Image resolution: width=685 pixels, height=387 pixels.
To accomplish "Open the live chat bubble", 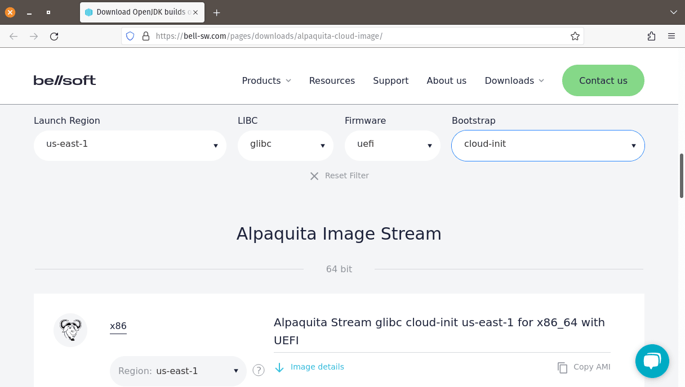I will click(652, 361).
